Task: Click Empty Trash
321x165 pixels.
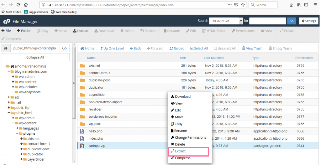Action: point(280,49)
